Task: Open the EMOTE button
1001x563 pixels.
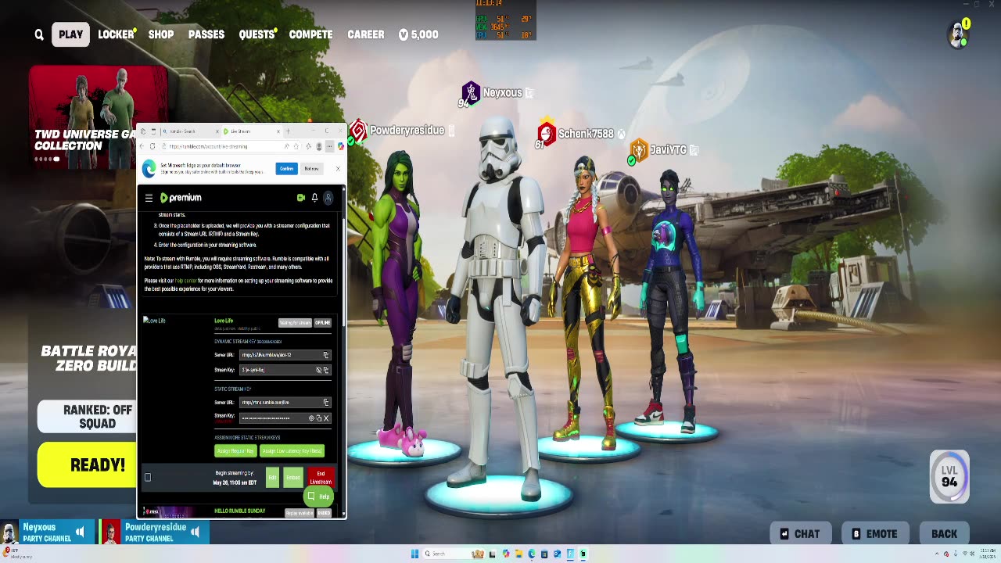Action: 874,534
